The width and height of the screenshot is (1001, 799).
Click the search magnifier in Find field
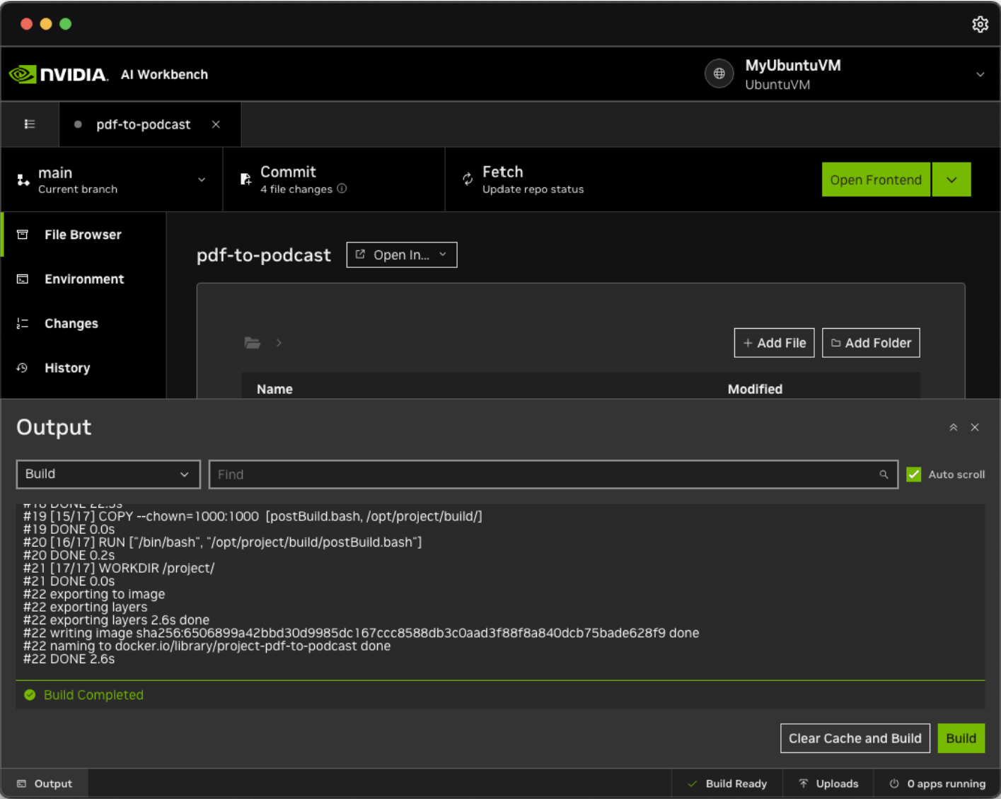pos(884,474)
